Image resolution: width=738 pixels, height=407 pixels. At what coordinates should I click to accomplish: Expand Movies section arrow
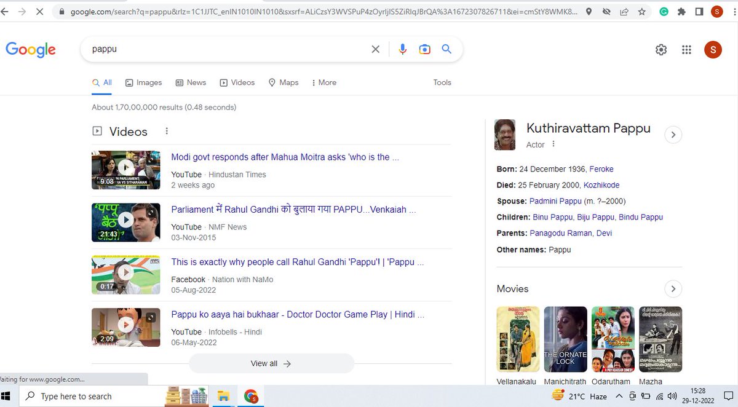click(x=673, y=288)
